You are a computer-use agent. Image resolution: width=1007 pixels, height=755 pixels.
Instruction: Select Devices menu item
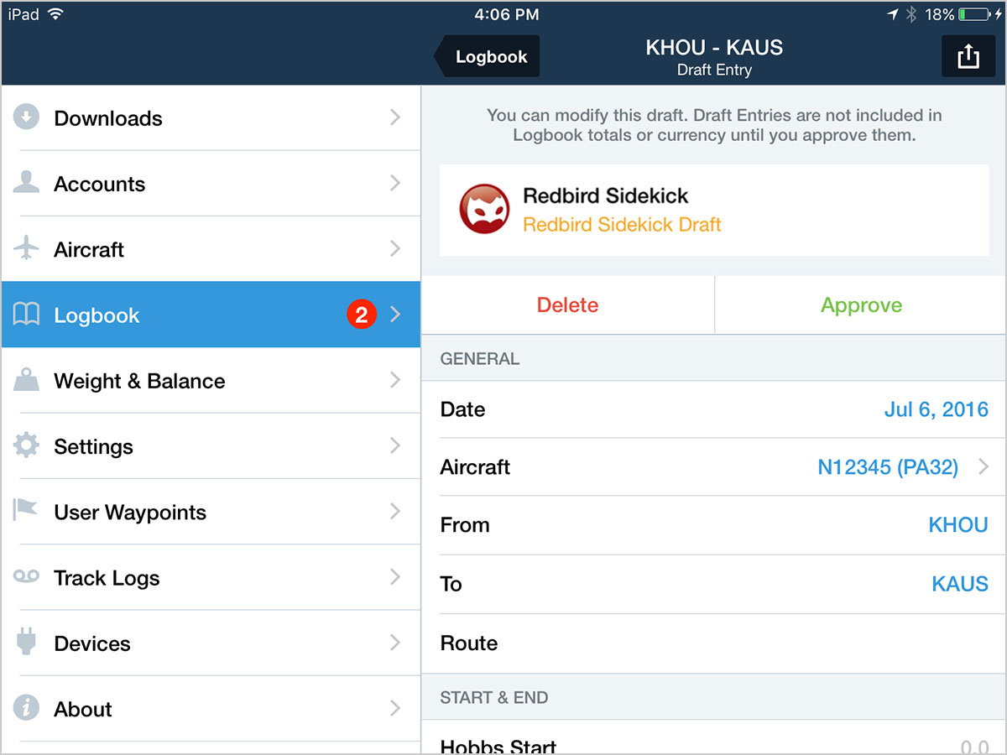pos(211,643)
